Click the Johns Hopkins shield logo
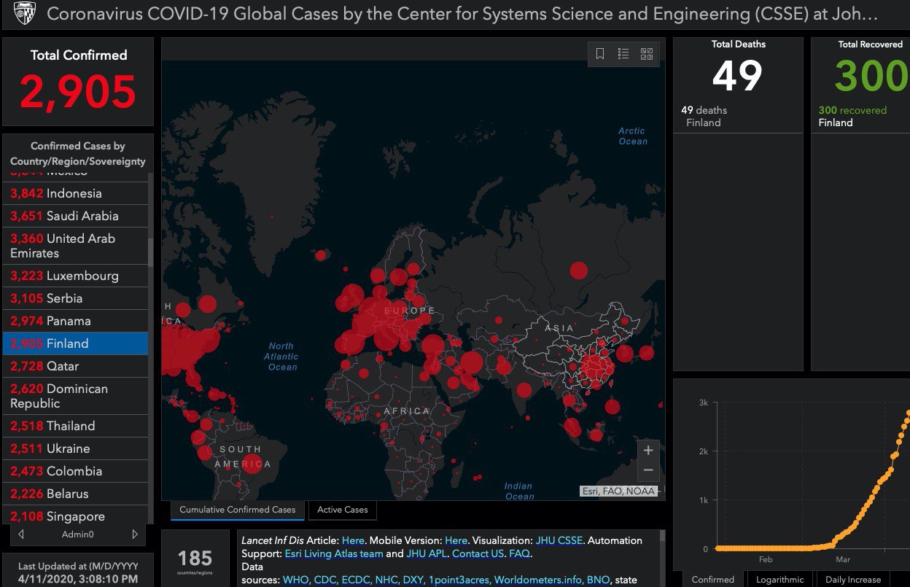 coord(24,14)
